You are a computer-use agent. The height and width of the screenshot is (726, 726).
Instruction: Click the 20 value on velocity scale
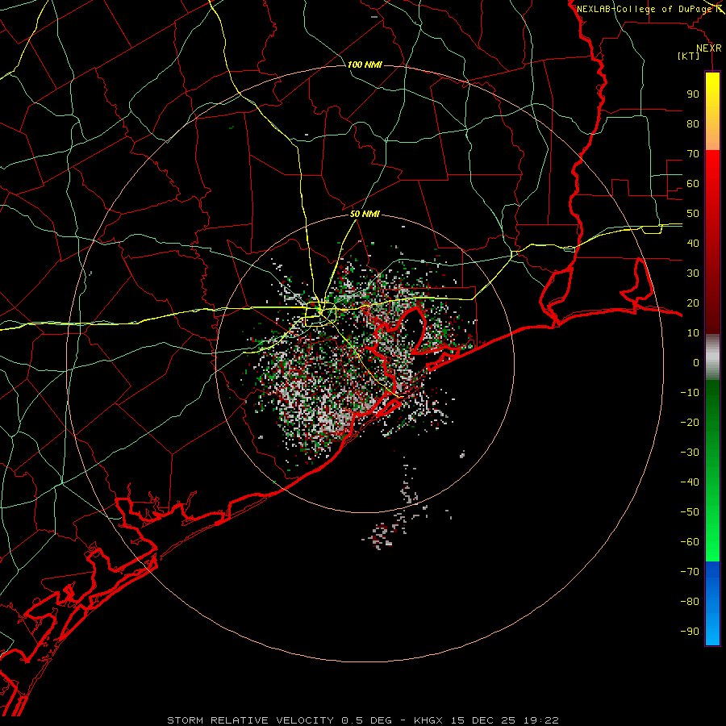(x=693, y=303)
